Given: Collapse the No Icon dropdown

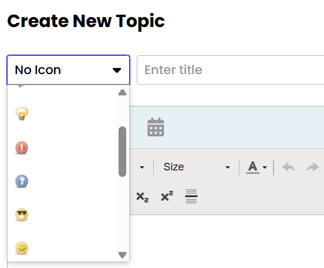Looking at the screenshot, I should [69, 70].
